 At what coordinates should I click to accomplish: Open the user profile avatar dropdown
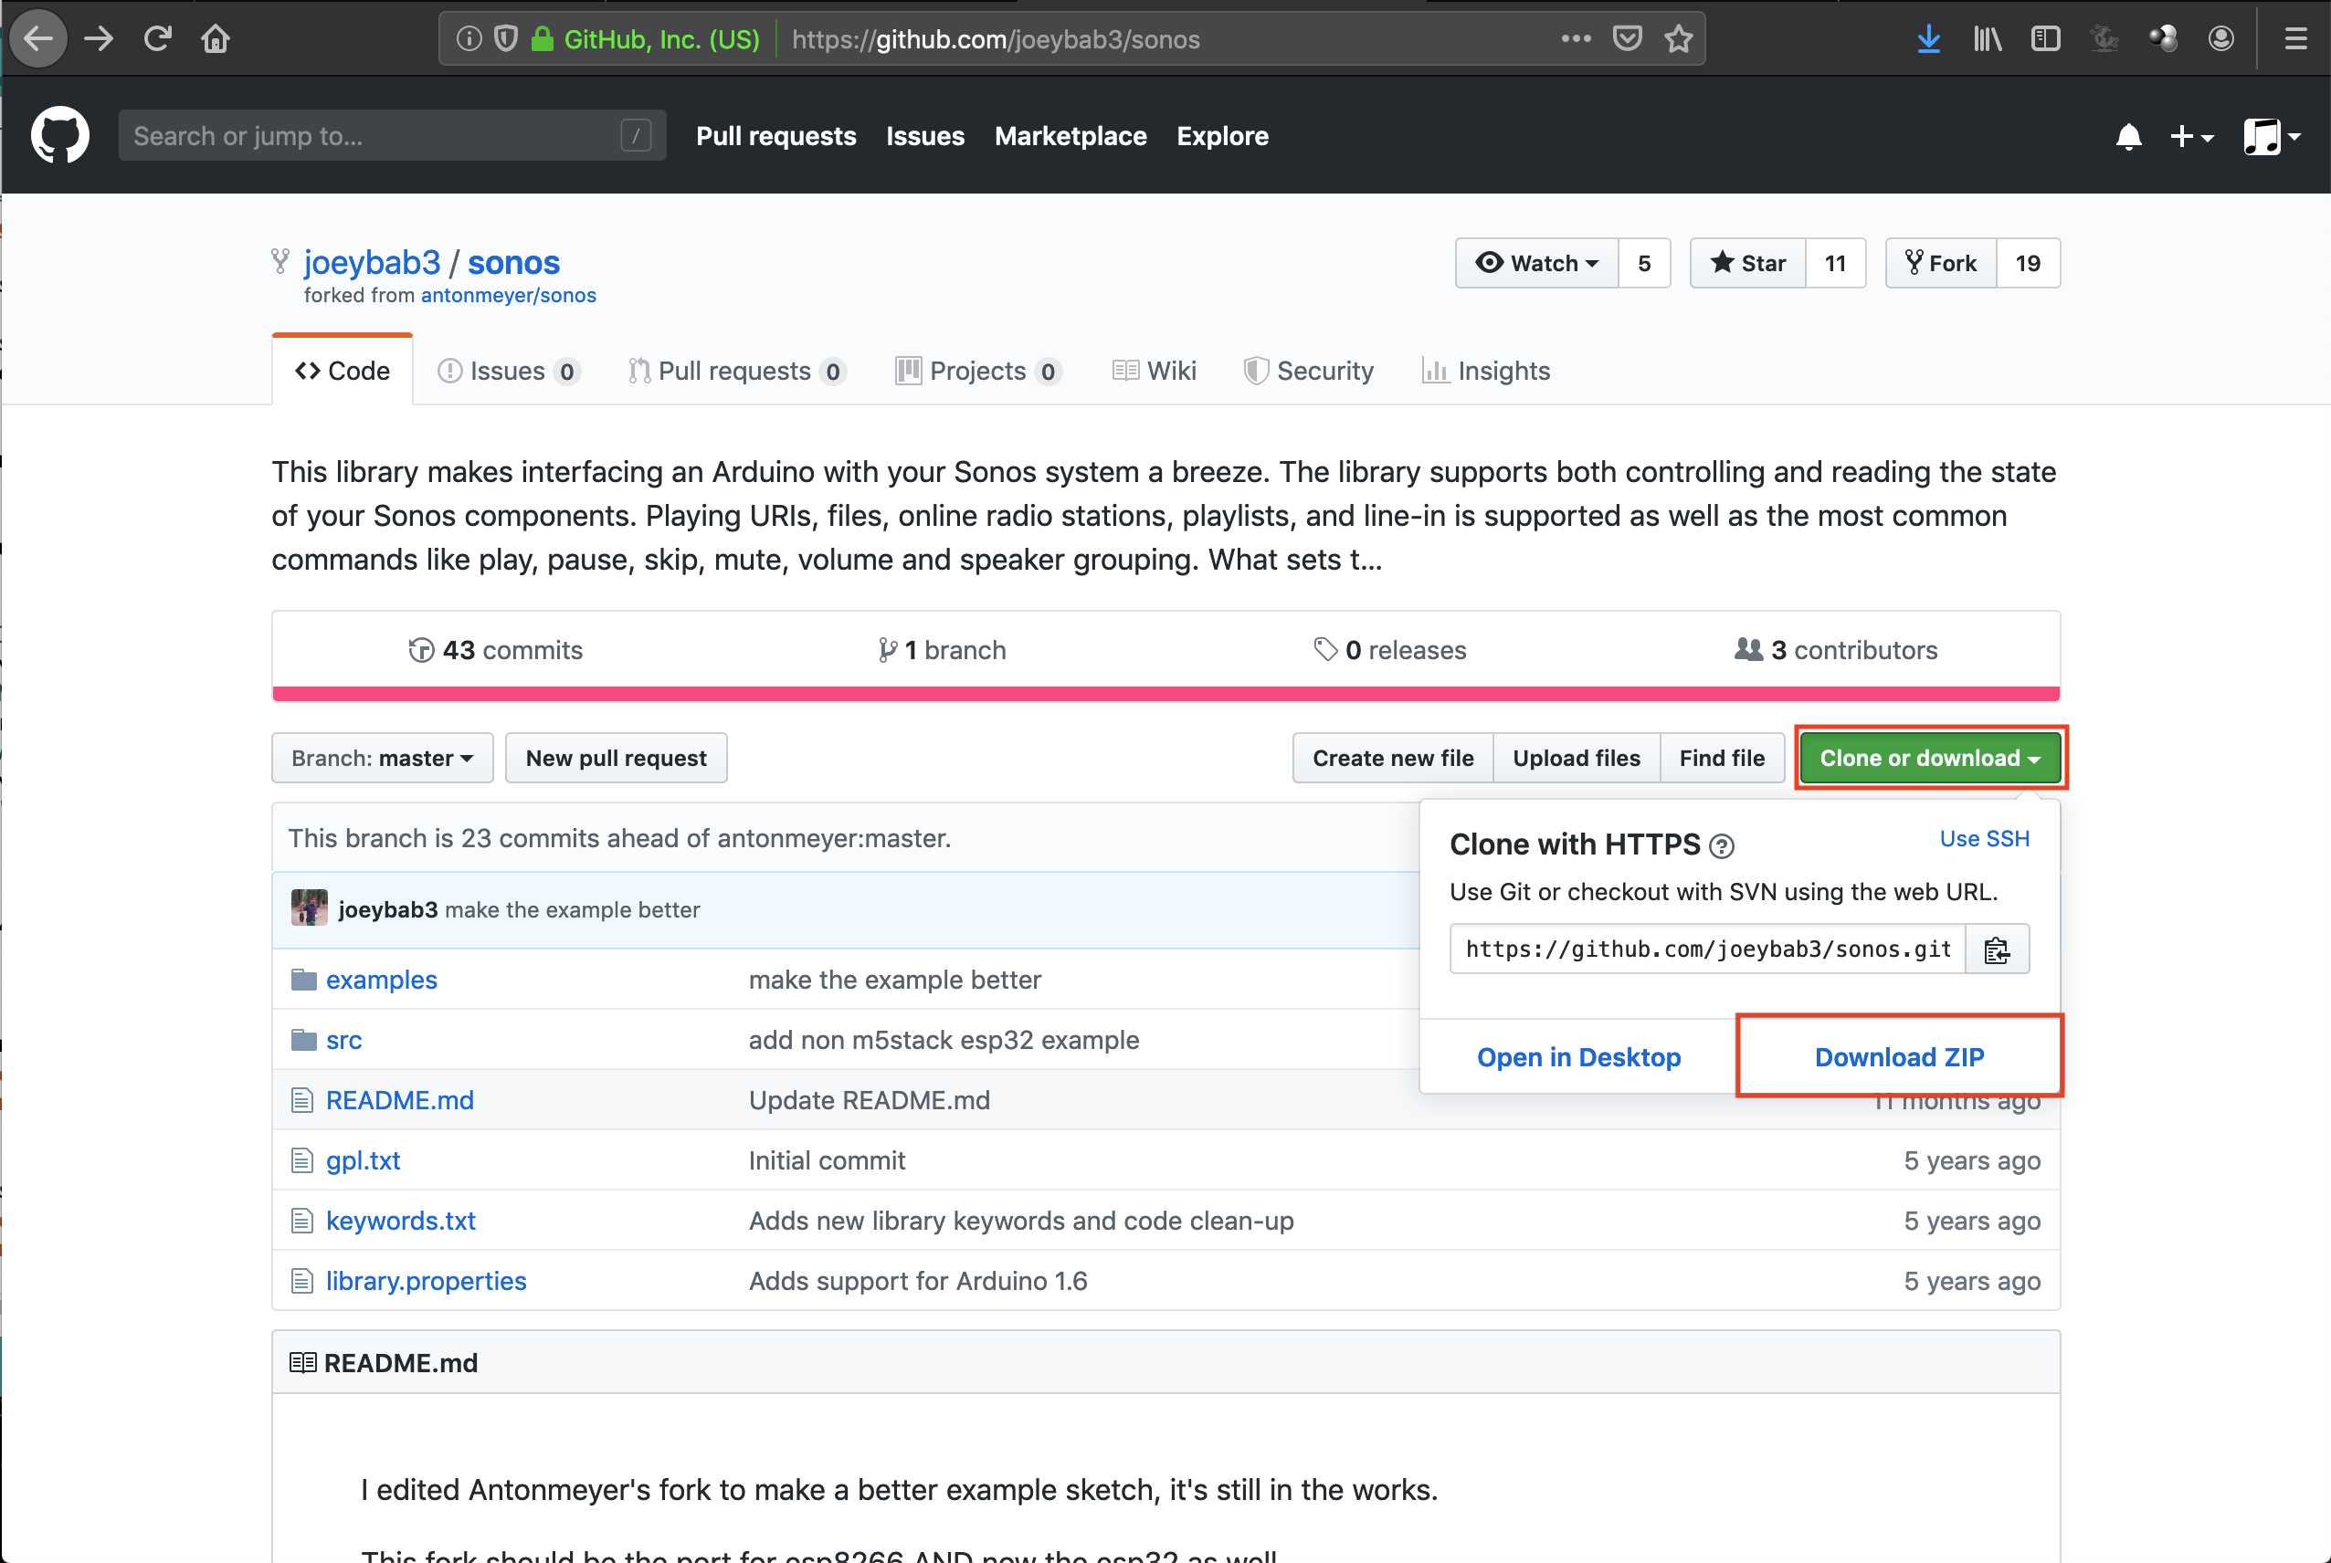[x=2272, y=135]
